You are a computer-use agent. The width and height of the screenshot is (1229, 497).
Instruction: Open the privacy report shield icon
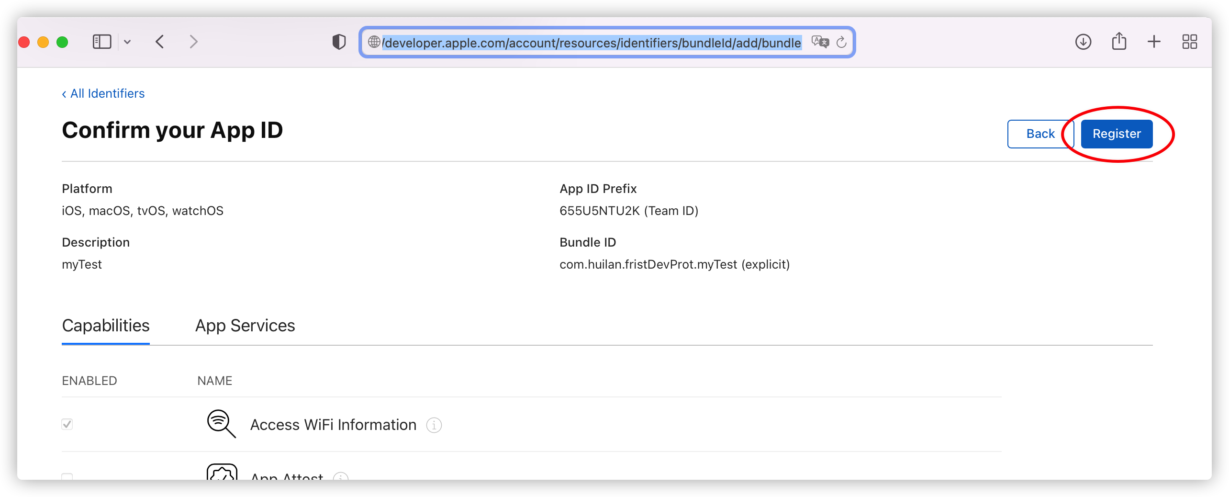tap(339, 42)
